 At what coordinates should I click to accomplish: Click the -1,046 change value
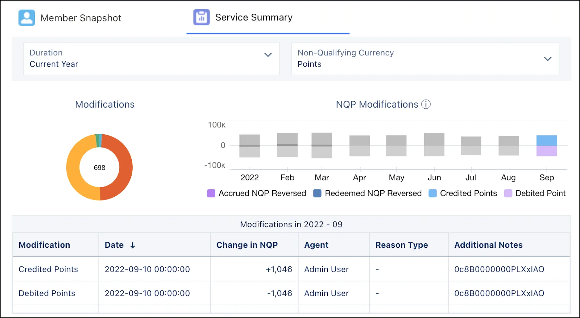pos(279,293)
